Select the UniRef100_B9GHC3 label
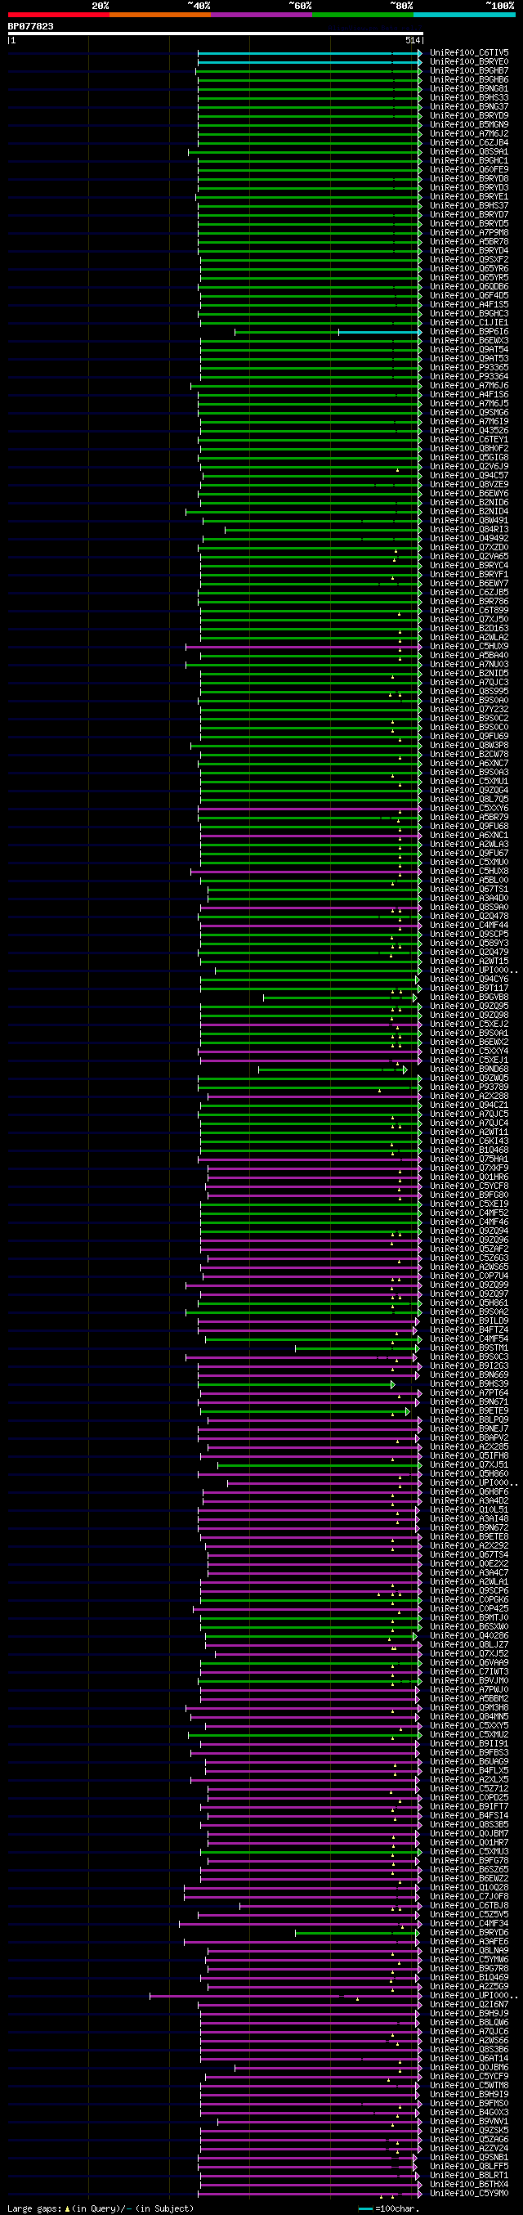Screen dimensions: 523x2215 [x=469, y=314]
